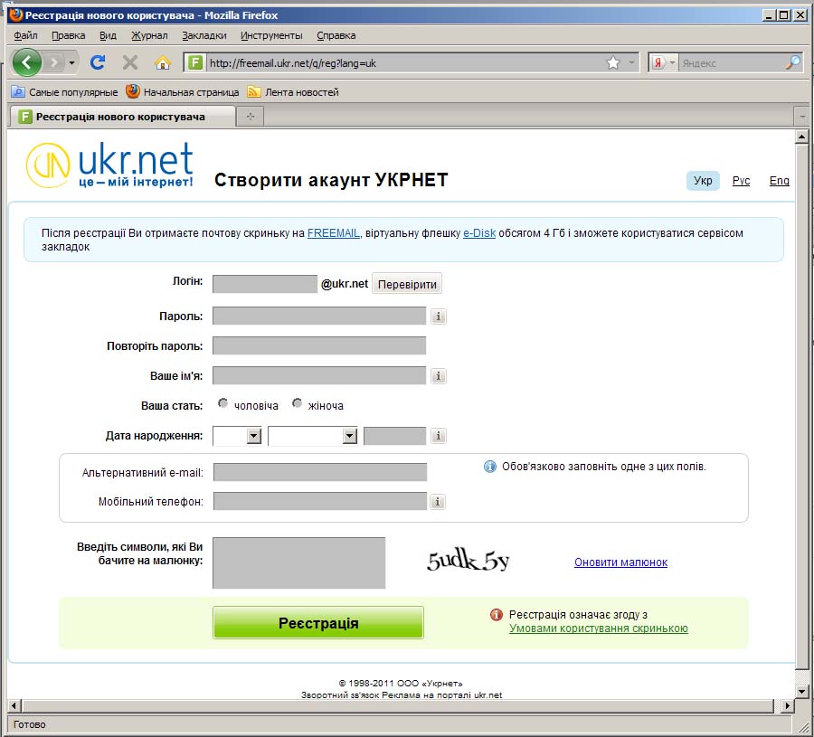
Task: Click the green F site identity icon
Action: click(x=194, y=62)
